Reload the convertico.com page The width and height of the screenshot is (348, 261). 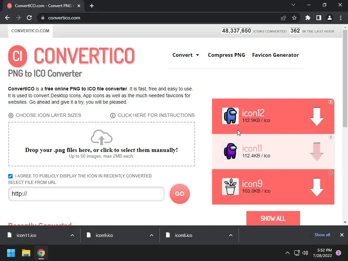point(29,18)
